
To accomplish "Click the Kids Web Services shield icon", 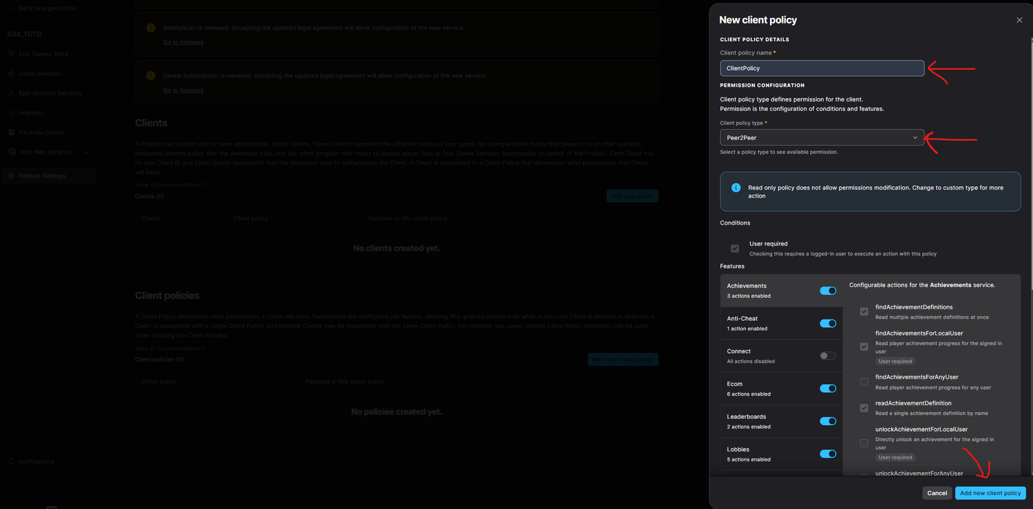I will pos(11,152).
